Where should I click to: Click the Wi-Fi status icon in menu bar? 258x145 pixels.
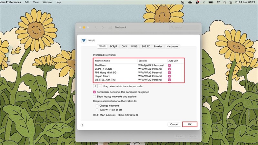pyautogui.click(x=218, y=2)
